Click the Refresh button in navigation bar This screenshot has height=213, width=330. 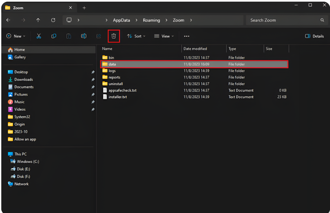53,20
